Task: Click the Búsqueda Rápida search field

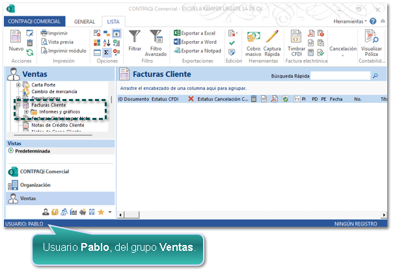Action: (340, 76)
